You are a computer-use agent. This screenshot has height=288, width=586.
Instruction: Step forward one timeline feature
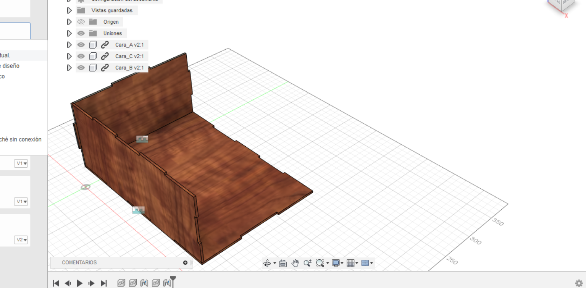click(92, 283)
